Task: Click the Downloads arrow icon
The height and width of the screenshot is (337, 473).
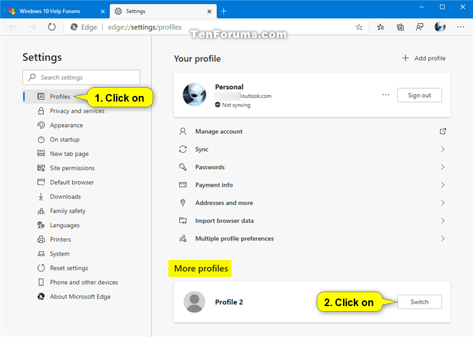Action: [41, 197]
